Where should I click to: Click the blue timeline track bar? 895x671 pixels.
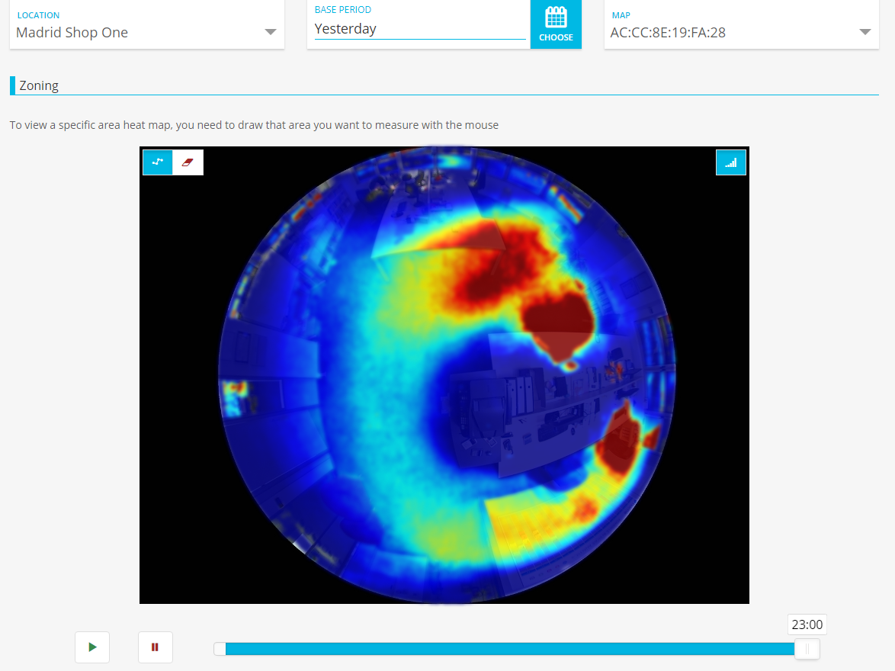510,649
